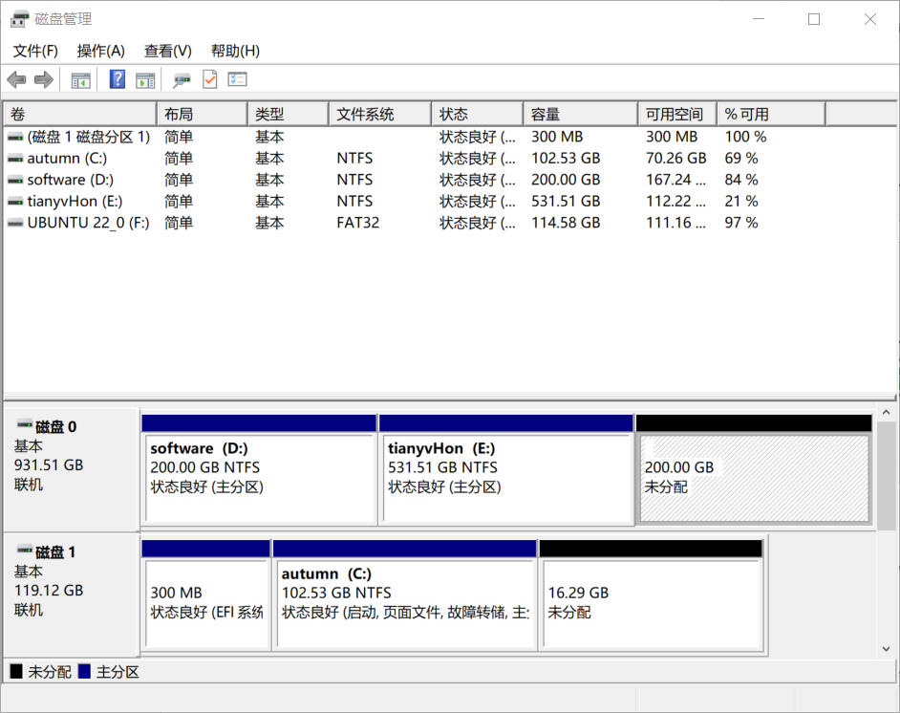This screenshot has height=713, width=900.
Task: Minimize the Disk Management window
Action: (759, 19)
